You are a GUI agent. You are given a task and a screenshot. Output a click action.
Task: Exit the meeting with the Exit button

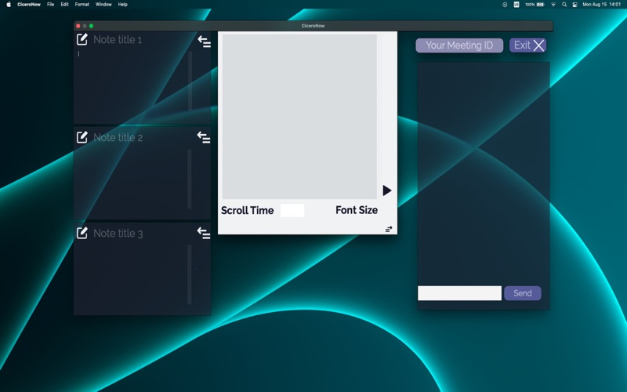527,45
